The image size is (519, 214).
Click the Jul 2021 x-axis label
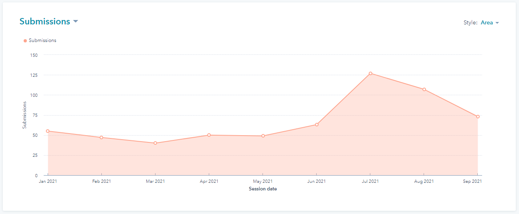click(370, 182)
